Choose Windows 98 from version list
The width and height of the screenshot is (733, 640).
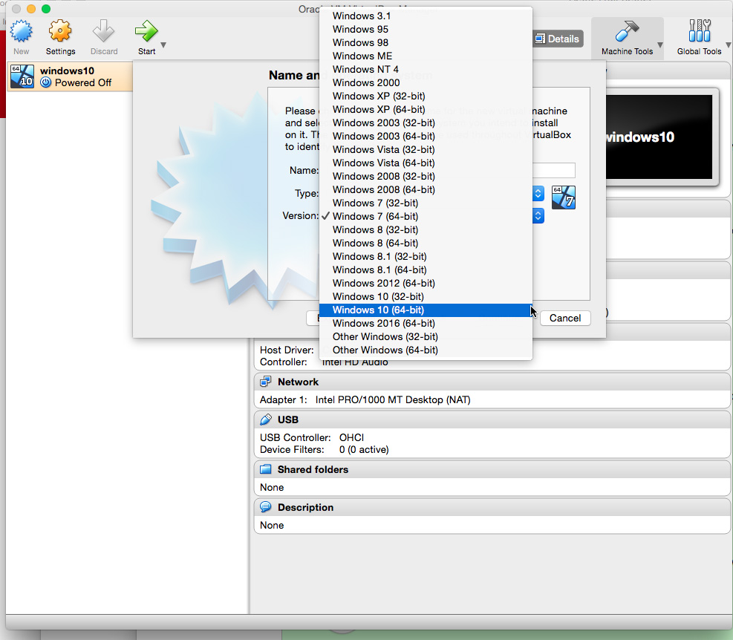click(426, 42)
